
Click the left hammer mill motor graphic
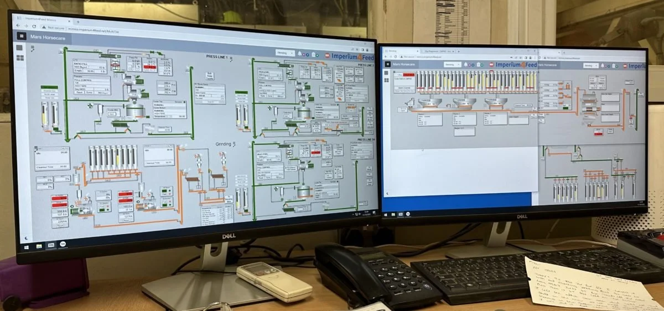click(x=75, y=211)
